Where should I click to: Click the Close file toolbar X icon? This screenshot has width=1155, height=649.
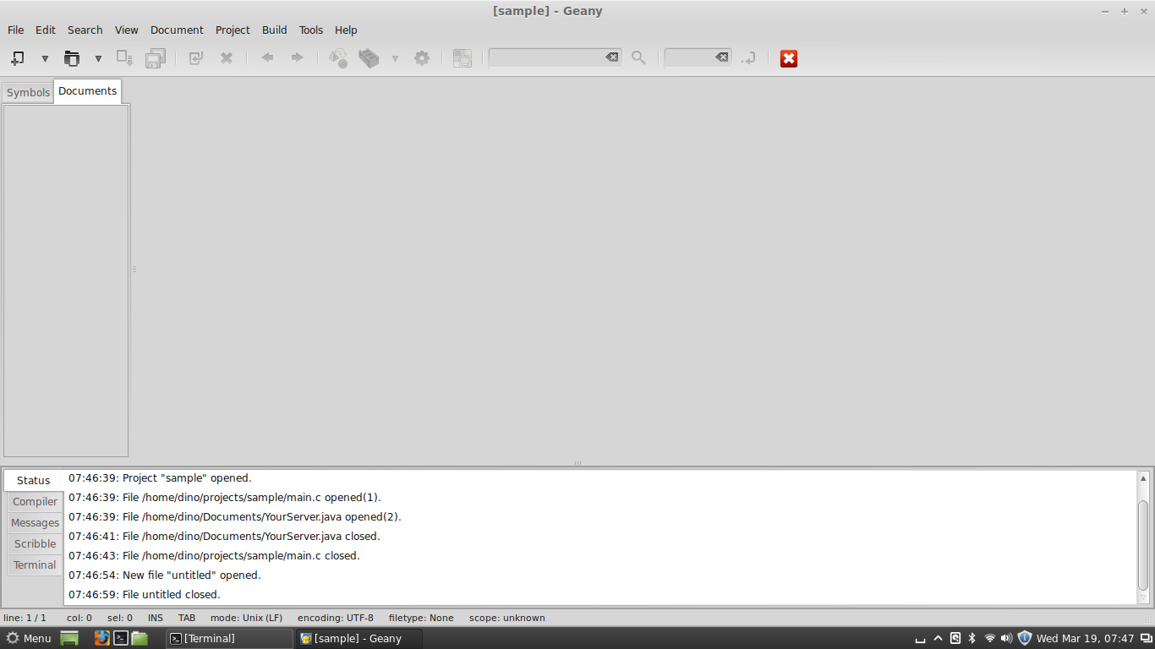[227, 58]
